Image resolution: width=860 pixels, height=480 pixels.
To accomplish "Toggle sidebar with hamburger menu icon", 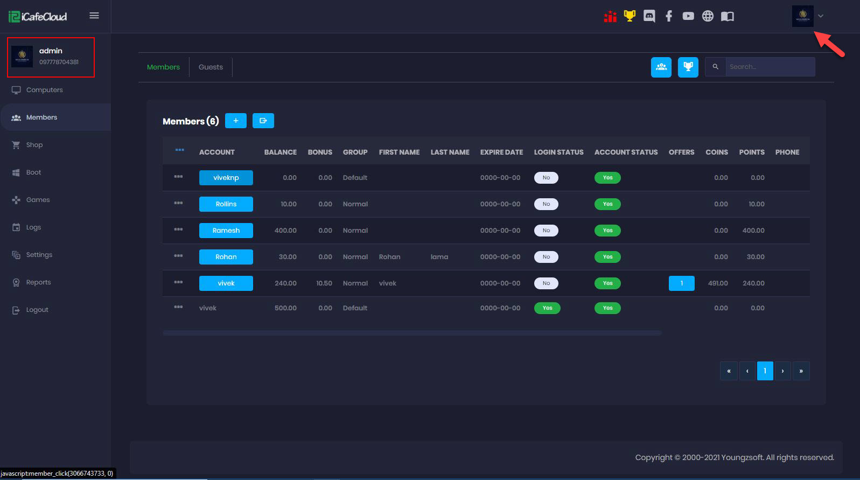I will pos(94,16).
